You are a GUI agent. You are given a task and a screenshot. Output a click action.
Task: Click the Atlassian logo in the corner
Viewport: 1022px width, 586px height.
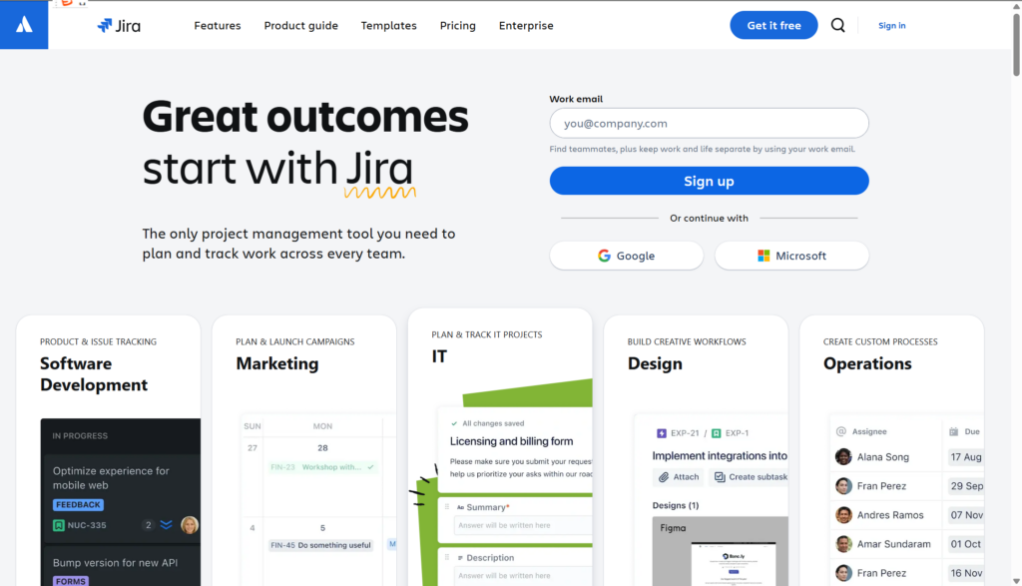[x=24, y=25]
